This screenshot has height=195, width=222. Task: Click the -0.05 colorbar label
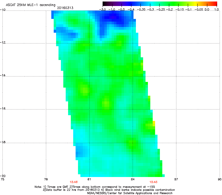coord(199,10)
